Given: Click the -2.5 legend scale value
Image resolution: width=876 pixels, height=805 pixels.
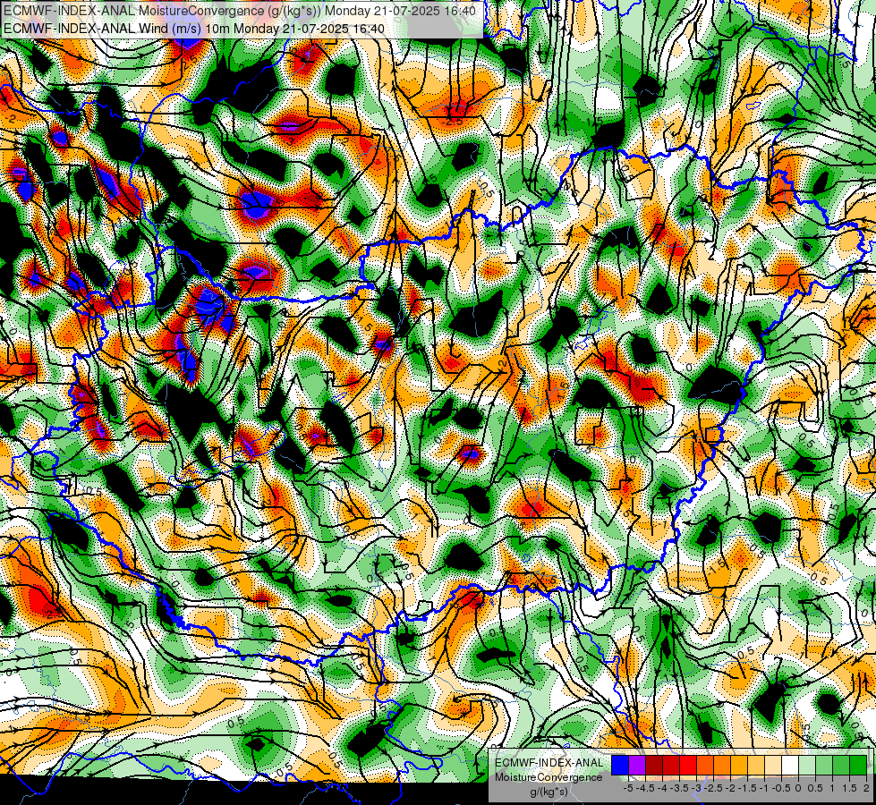Looking at the screenshot, I should (x=713, y=788).
